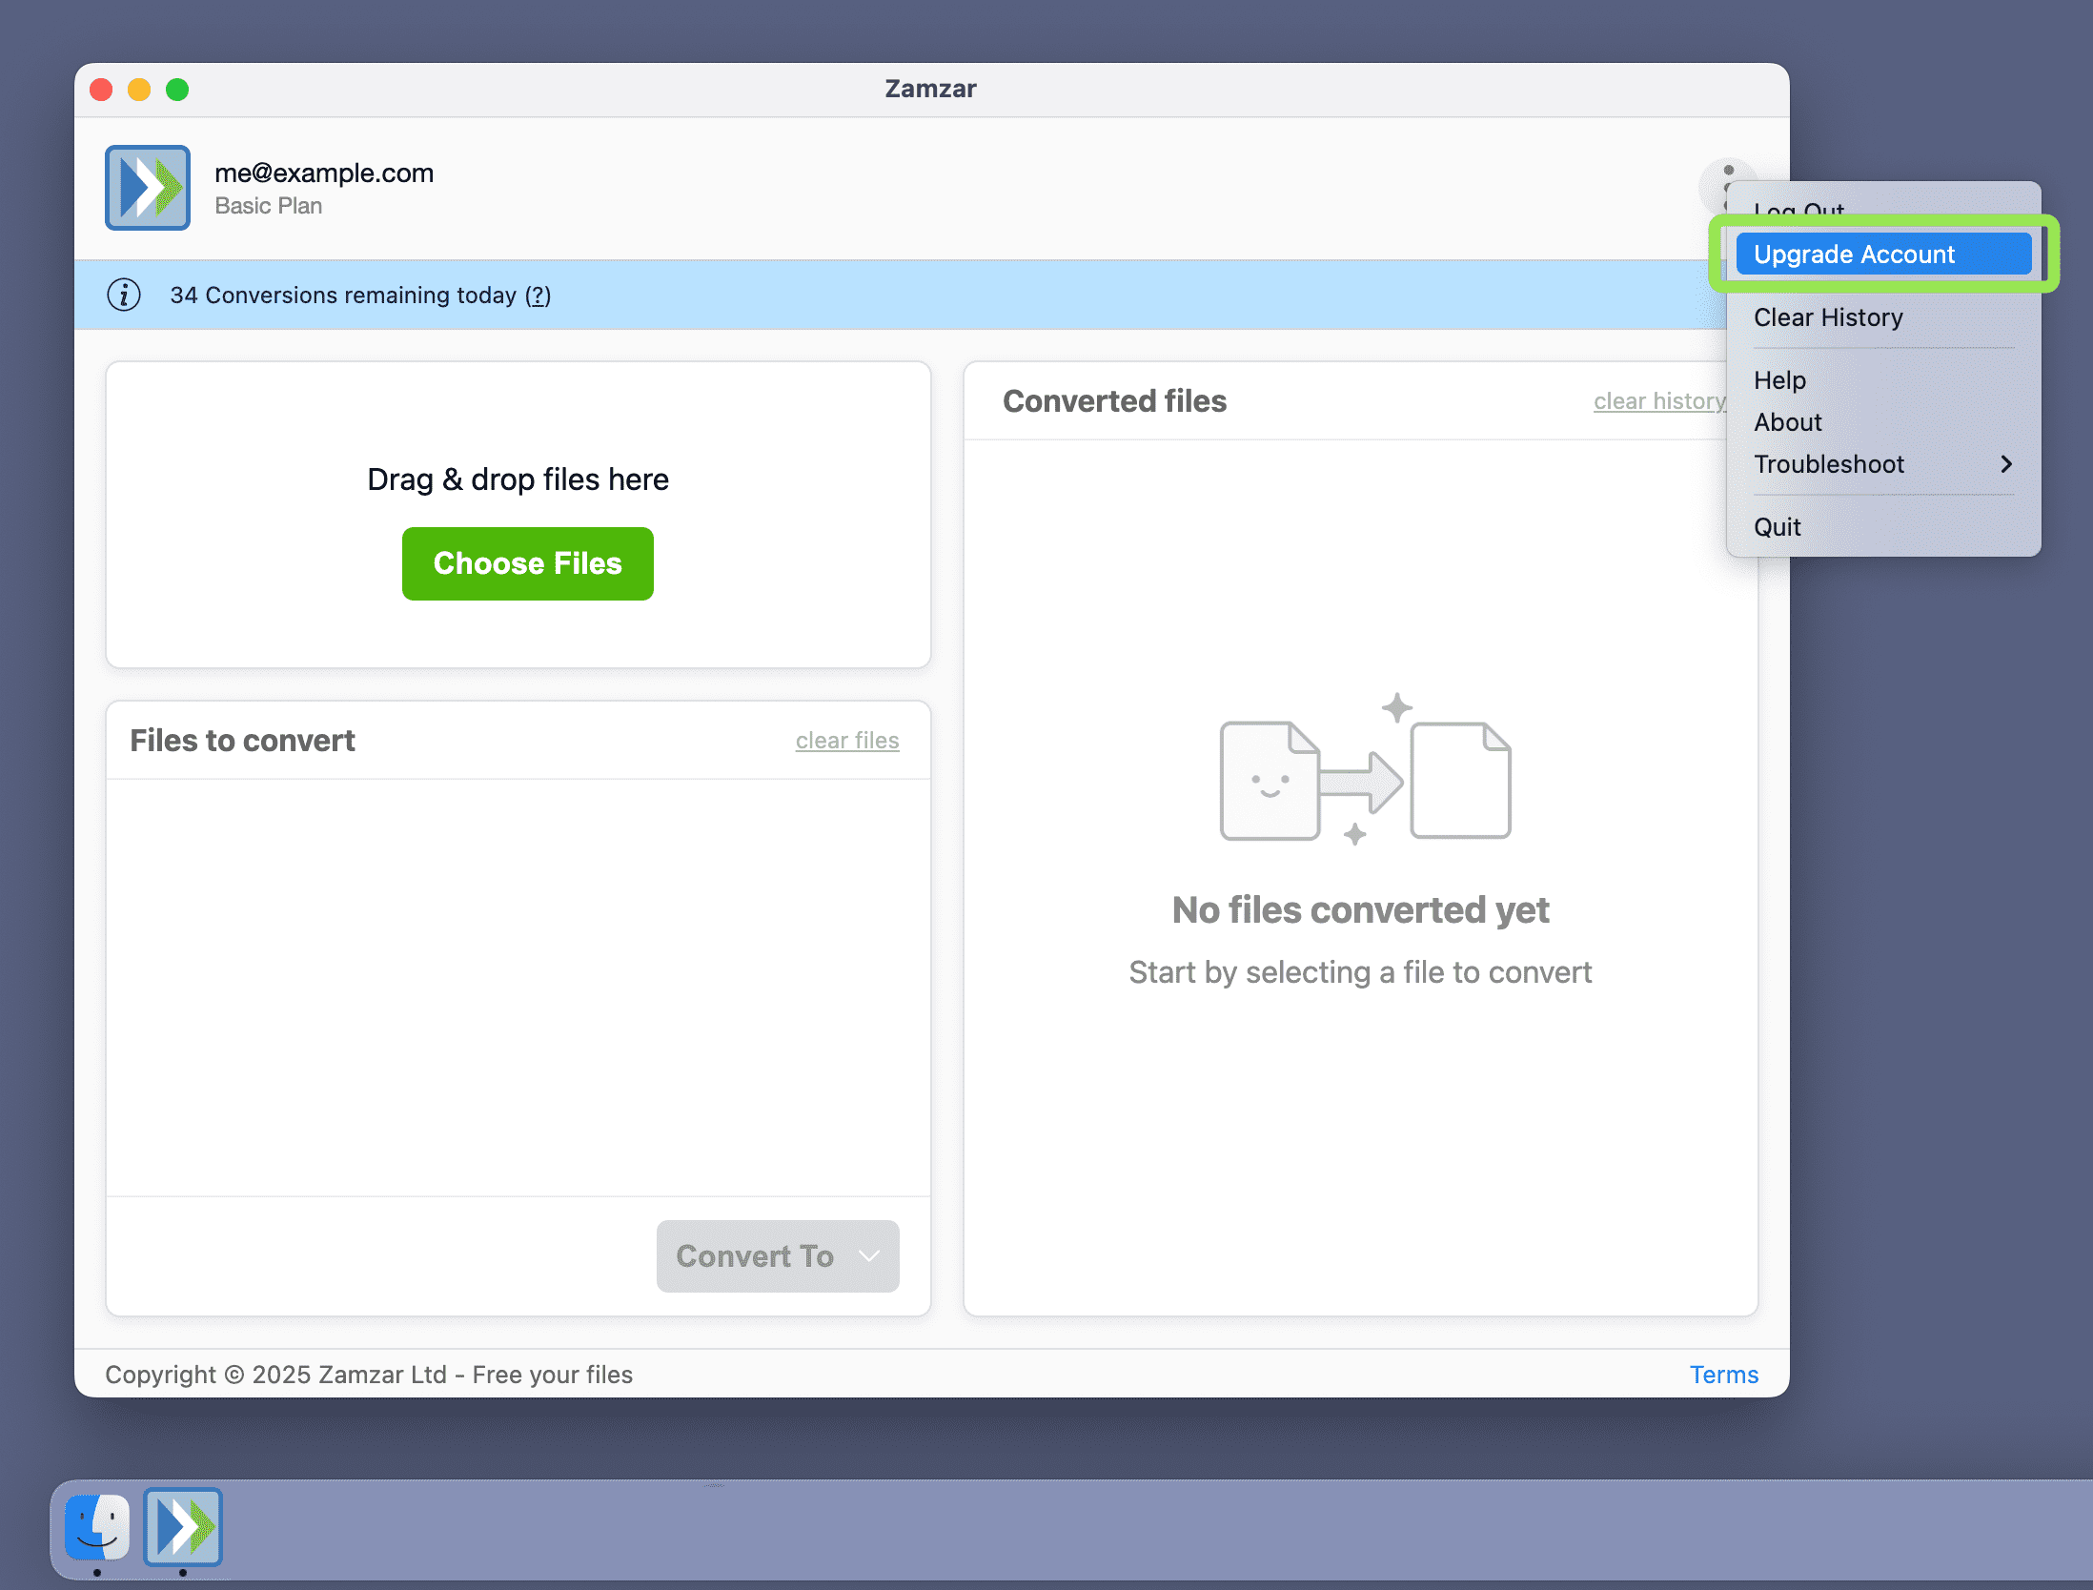Open the Convert To dropdown
Screen dimensions: 2093x1590
pyautogui.click(x=777, y=1255)
